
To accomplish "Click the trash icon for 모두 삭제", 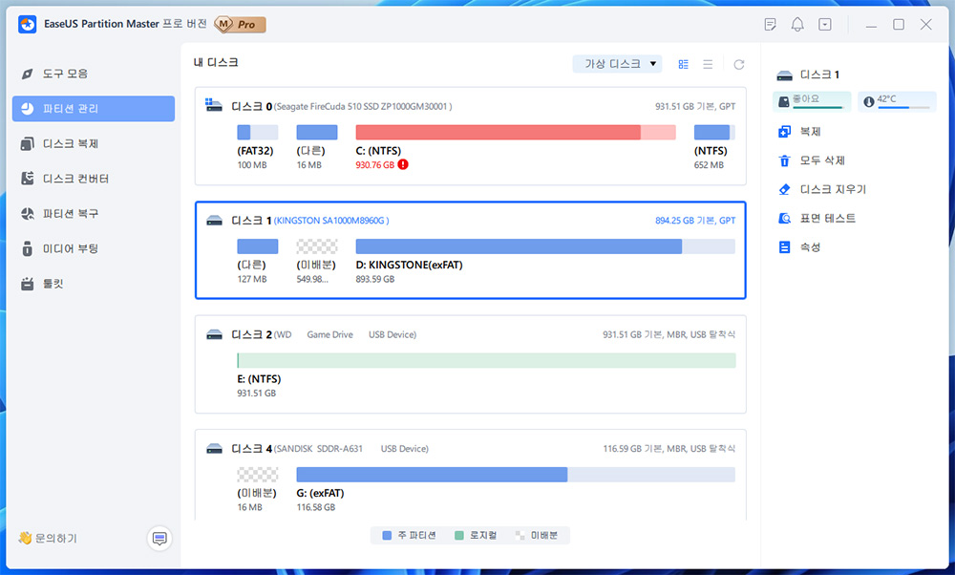I will pos(784,160).
